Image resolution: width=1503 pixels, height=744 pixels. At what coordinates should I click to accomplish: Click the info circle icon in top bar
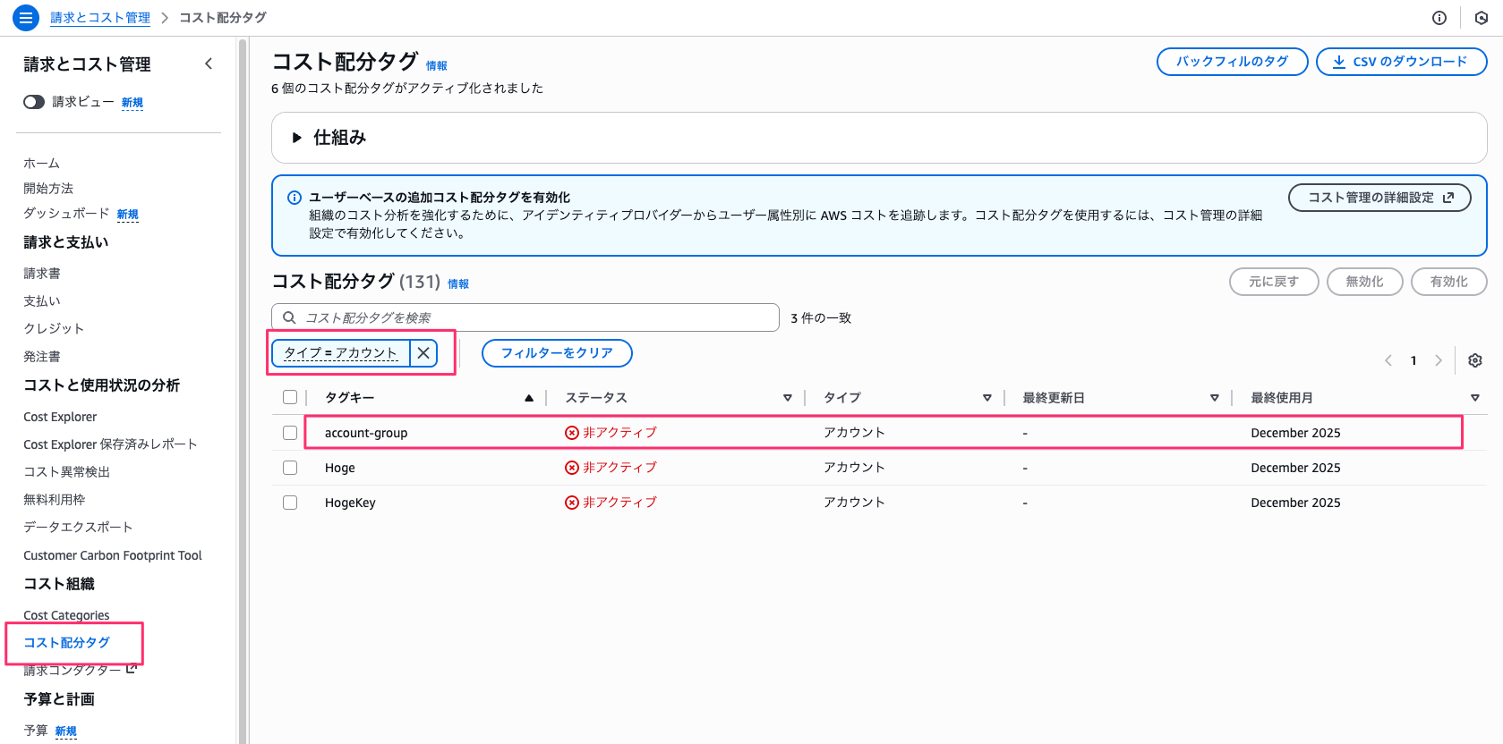click(1439, 18)
